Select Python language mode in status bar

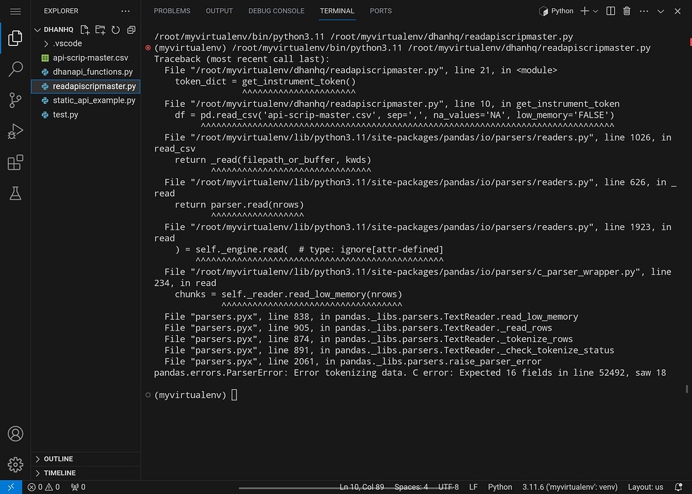point(499,487)
